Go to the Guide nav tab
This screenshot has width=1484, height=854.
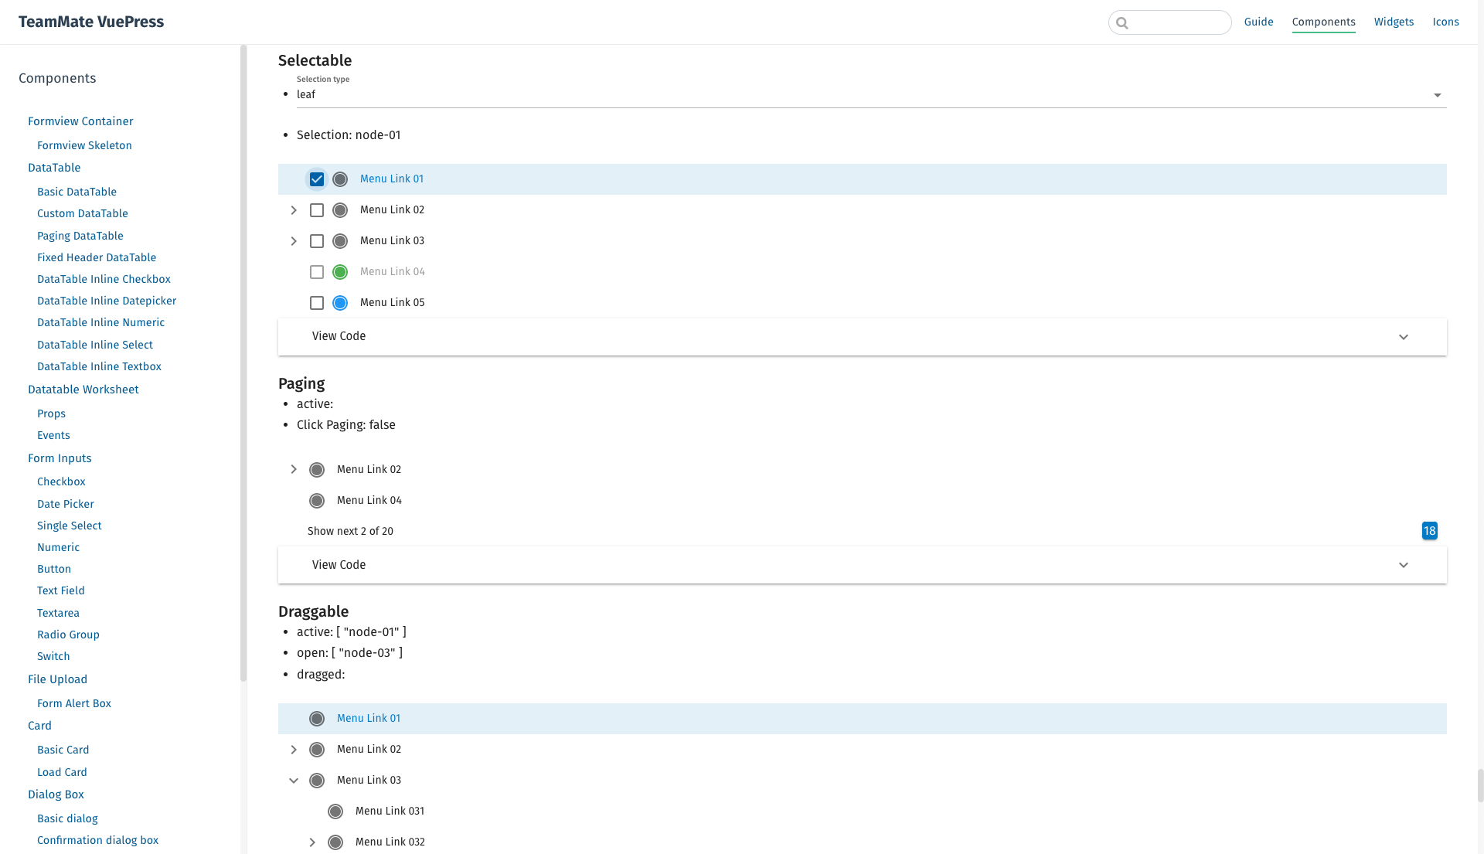click(x=1258, y=22)
